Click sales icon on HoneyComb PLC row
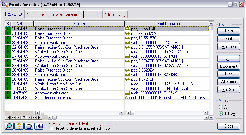This screenshot has width=246, height=135. point(127,98)
